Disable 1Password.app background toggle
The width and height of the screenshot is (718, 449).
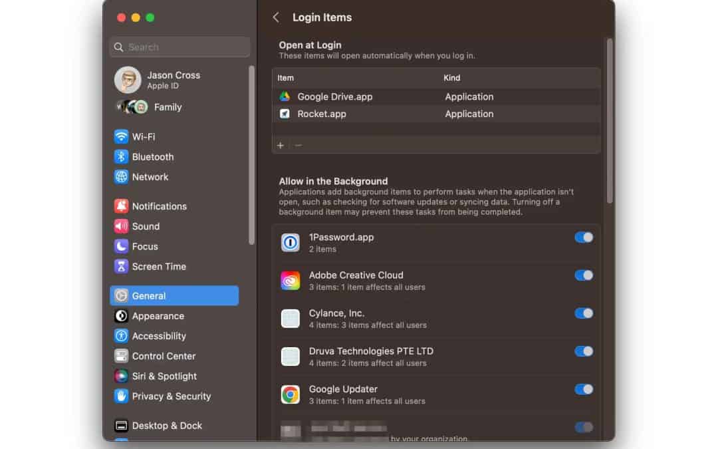(583, 237)
